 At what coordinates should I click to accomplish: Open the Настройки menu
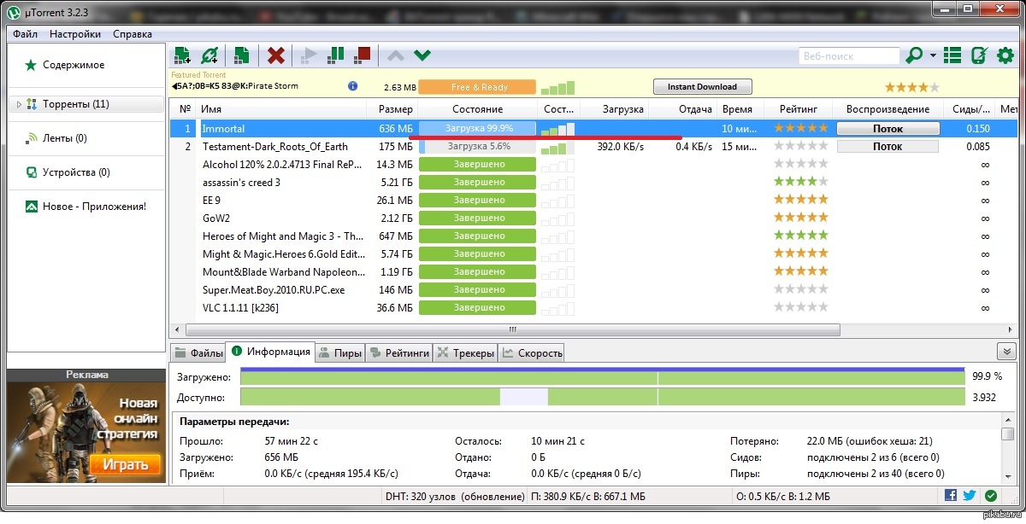[74, 34]
